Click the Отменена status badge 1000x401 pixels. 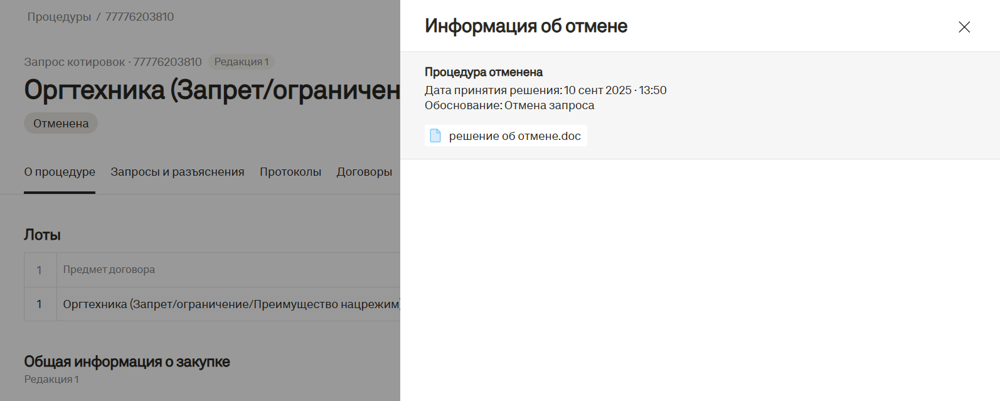pos(61,124)
